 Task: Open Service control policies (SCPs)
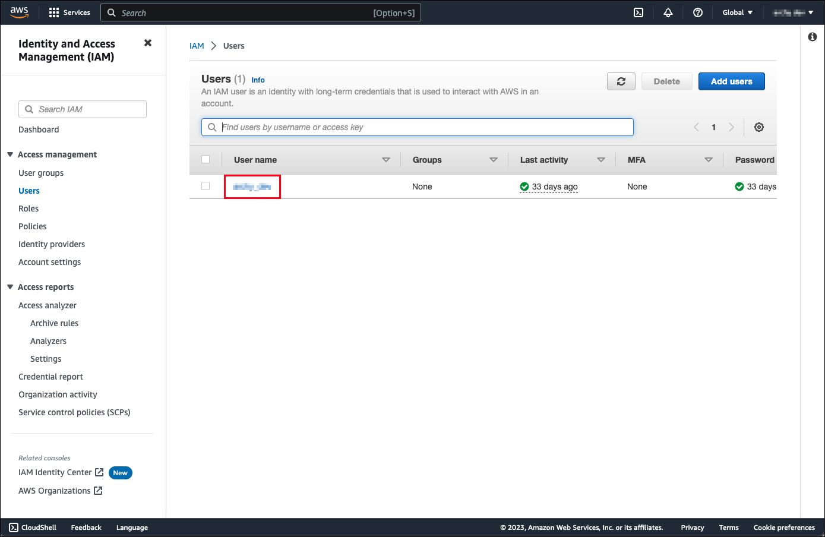tap(75, 412)
